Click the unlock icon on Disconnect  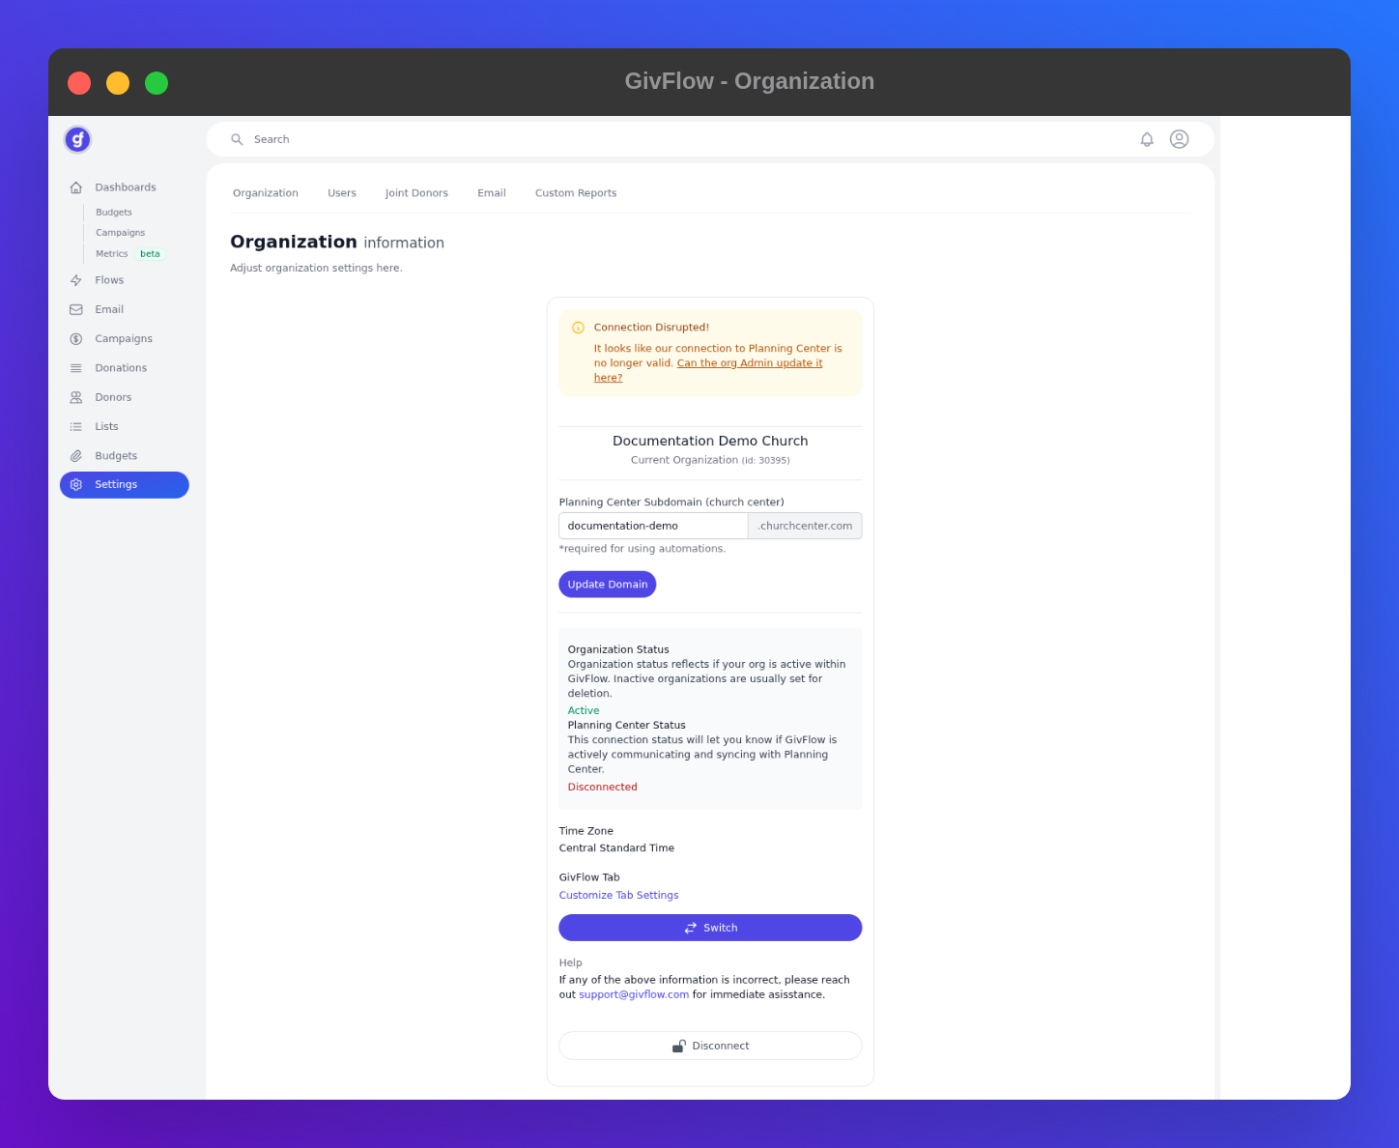(679, 1046)
